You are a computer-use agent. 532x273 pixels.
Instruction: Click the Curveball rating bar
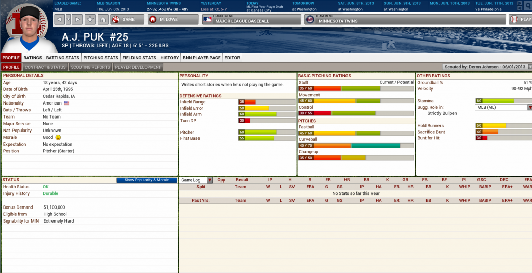click(356, 146)
